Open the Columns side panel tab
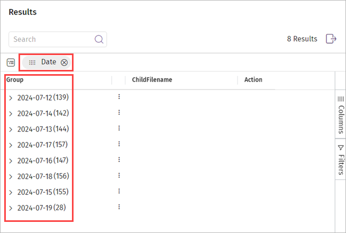This screenshot has width=346, height=233. [341, 114]
